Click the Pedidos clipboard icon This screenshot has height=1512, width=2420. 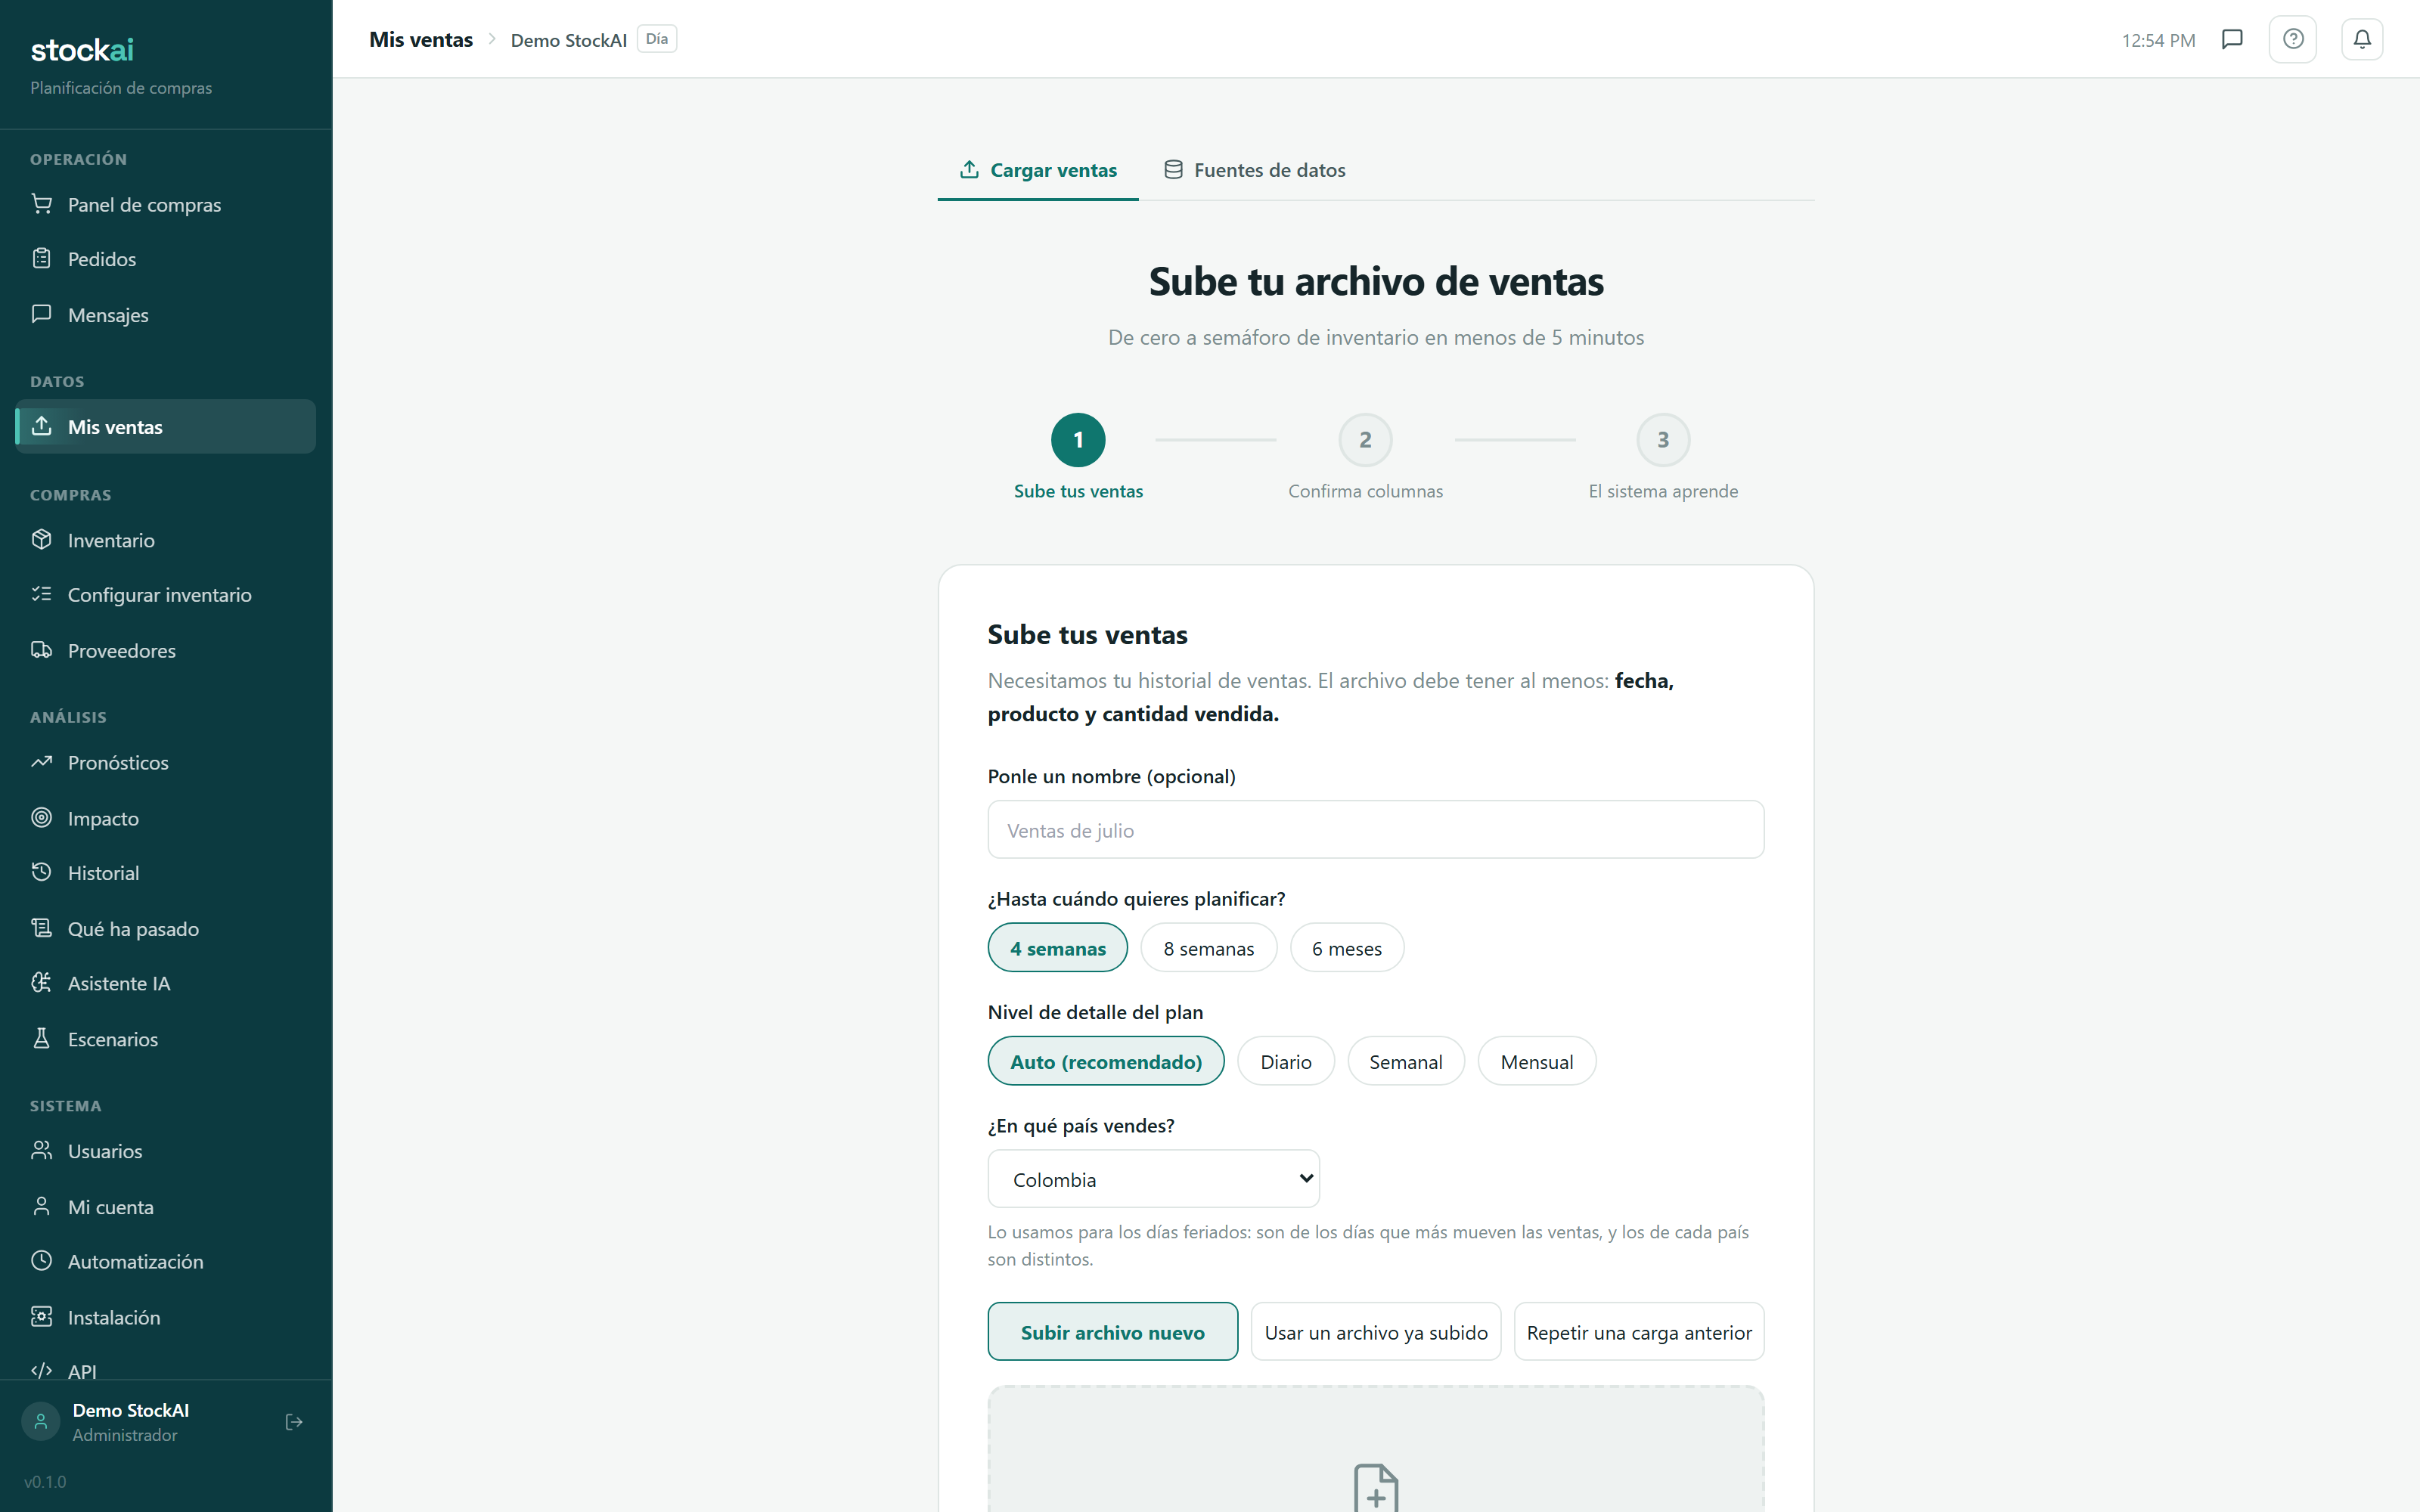[41, 259]
